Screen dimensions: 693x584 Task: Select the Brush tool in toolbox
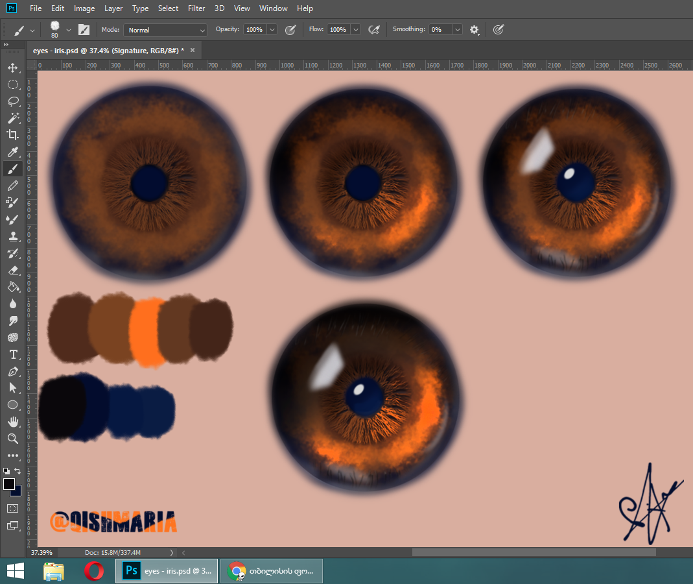(x=13, y=169)
